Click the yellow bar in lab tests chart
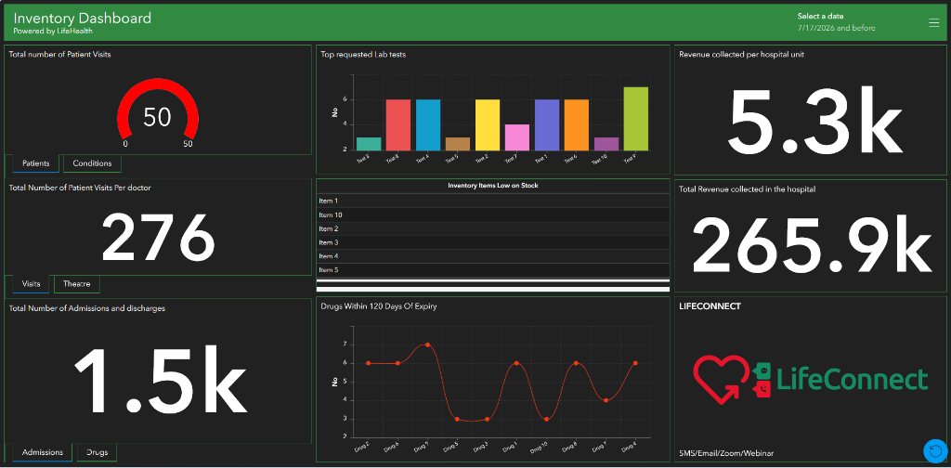This screenshot has height=468, width=951. click(x=488, y=124)
